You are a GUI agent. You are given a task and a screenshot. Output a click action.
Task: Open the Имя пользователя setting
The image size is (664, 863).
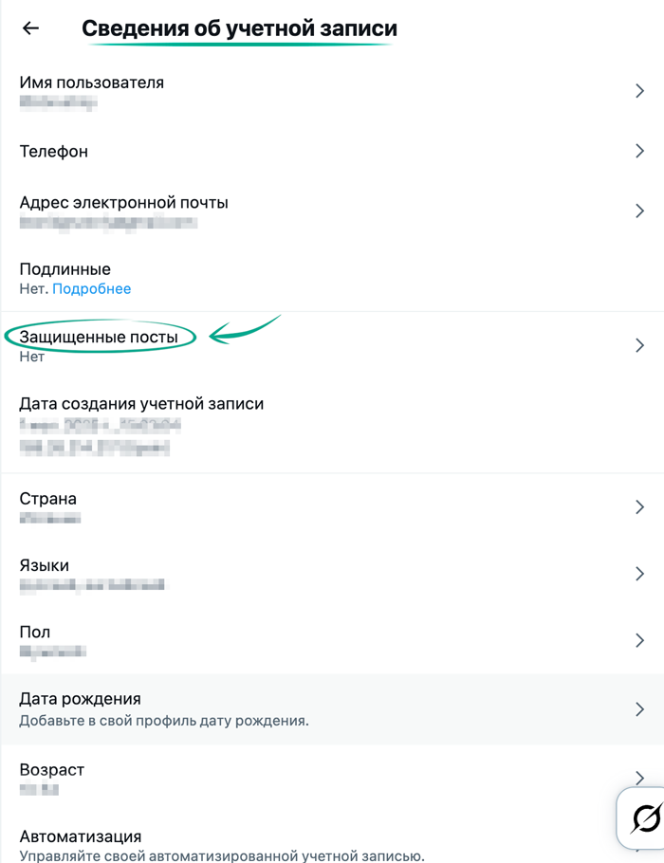pyautogui.click(x=92, y=83)
